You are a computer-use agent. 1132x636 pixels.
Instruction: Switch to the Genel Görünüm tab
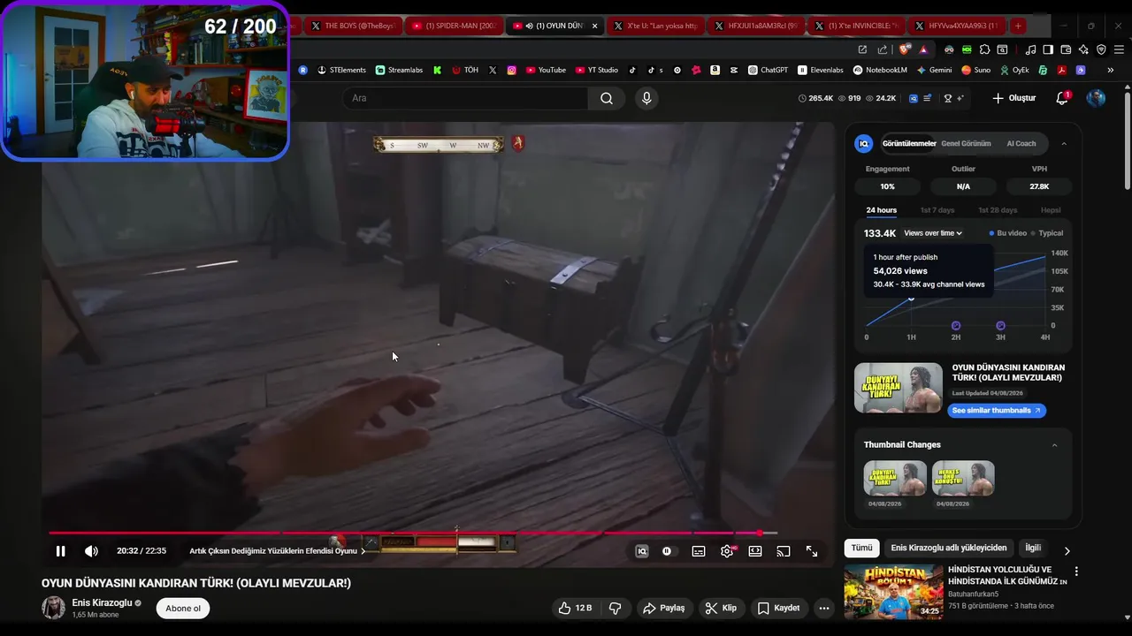966,143
